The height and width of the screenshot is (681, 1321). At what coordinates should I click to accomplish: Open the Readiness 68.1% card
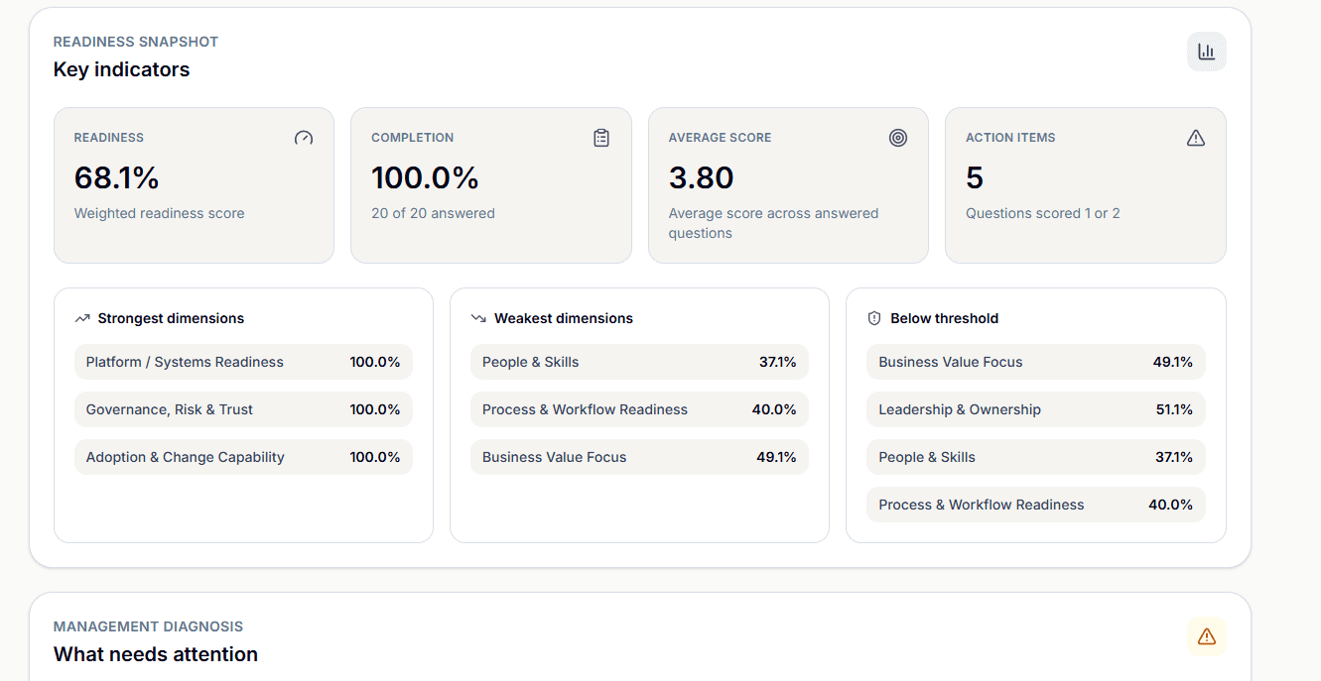point(194,185)
